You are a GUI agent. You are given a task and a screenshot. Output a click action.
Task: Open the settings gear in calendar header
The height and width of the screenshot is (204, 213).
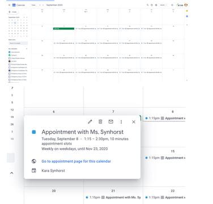tap(156, 5)
